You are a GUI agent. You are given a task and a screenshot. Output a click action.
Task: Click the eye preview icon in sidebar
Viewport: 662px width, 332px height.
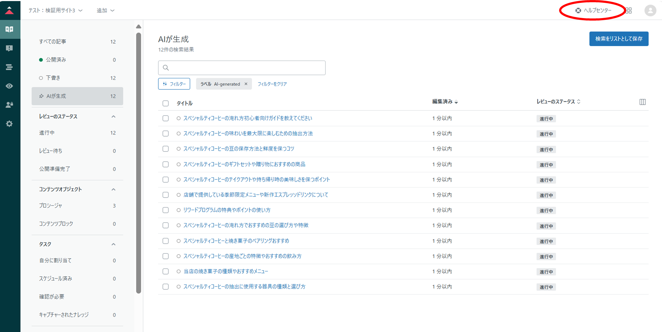pyautogui.click(x=10, y=86)
